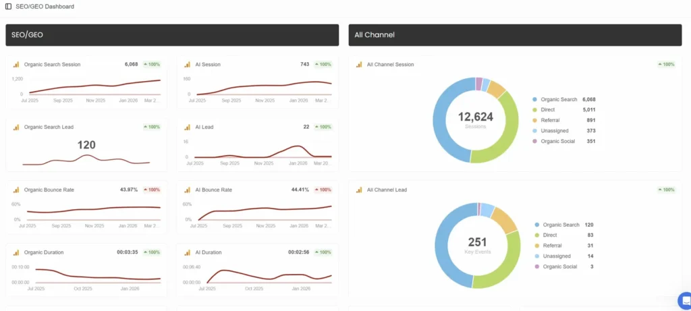Click the 12,624 Sessions donut center
Screen dimensions: 691x311
pyautogui.click(x=476, y=119)
